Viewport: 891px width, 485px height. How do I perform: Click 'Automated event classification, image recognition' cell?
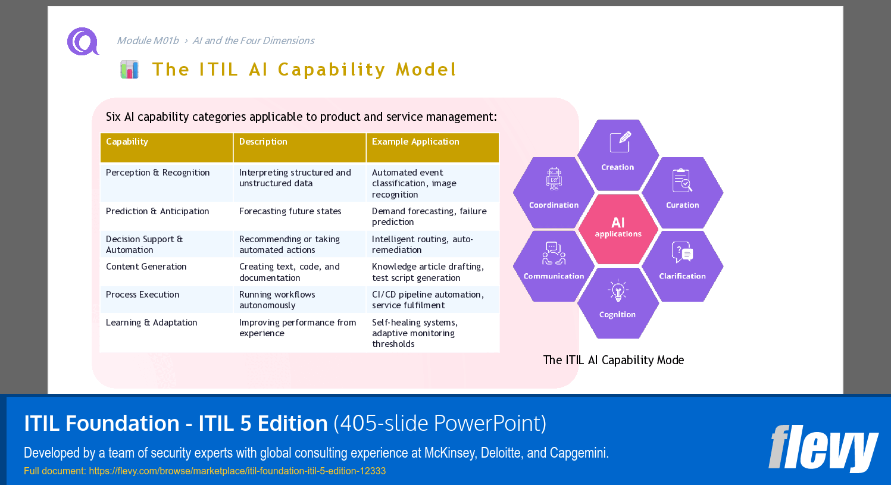tap(433, 183)
